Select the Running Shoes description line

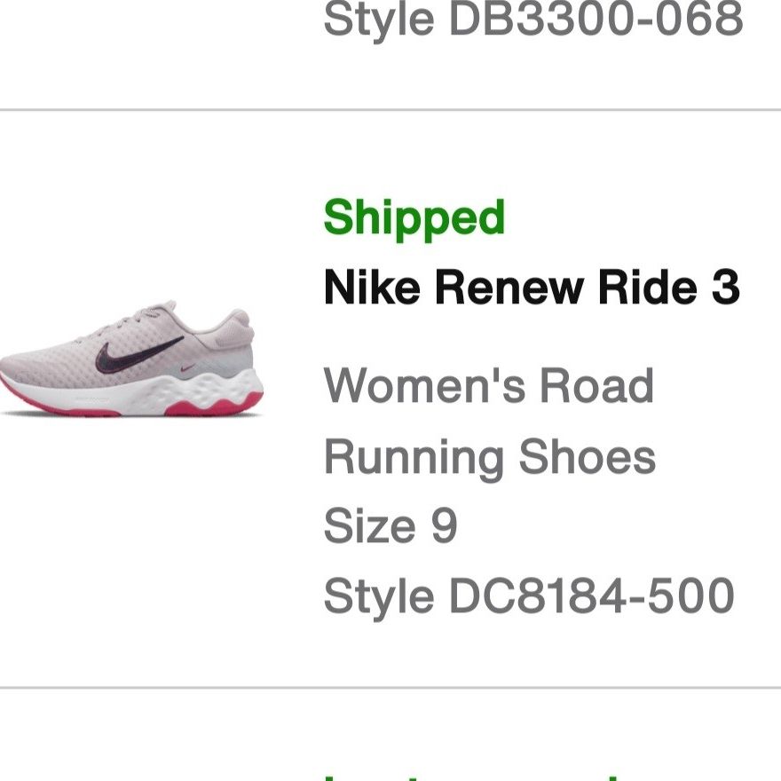pos(490,457)
